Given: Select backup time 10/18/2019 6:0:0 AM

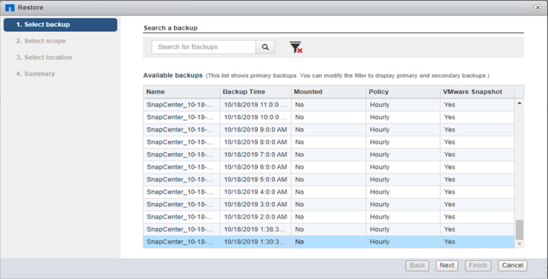Looking at the screenshot, I should 255,167.
